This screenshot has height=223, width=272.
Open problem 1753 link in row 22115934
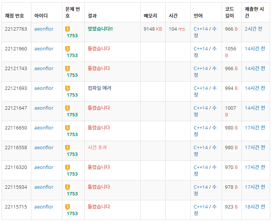click(72, 194)
